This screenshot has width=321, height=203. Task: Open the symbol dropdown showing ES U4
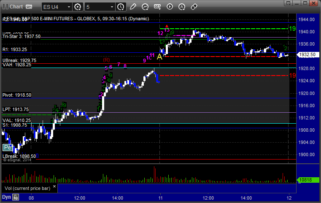[57, 7]
